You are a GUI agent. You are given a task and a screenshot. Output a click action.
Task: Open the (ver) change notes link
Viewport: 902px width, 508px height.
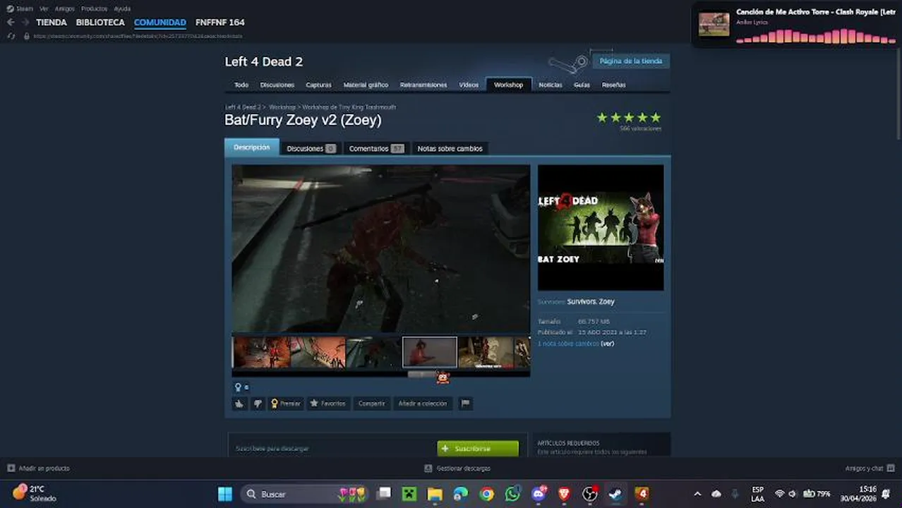[608, 344]
